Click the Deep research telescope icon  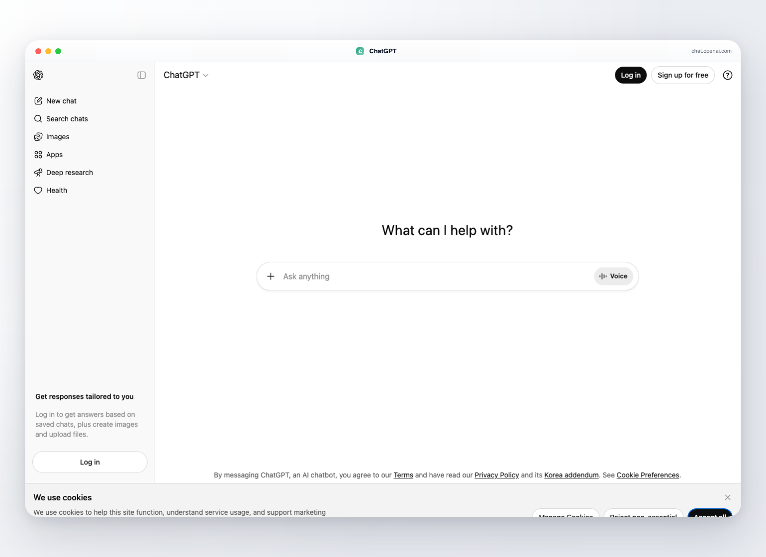[38, 173]
